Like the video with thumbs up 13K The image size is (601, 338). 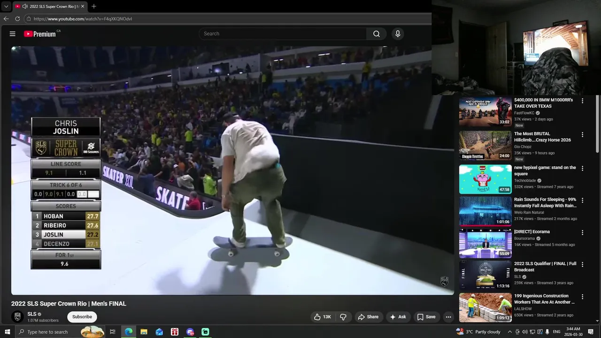(x=322, y=317)
